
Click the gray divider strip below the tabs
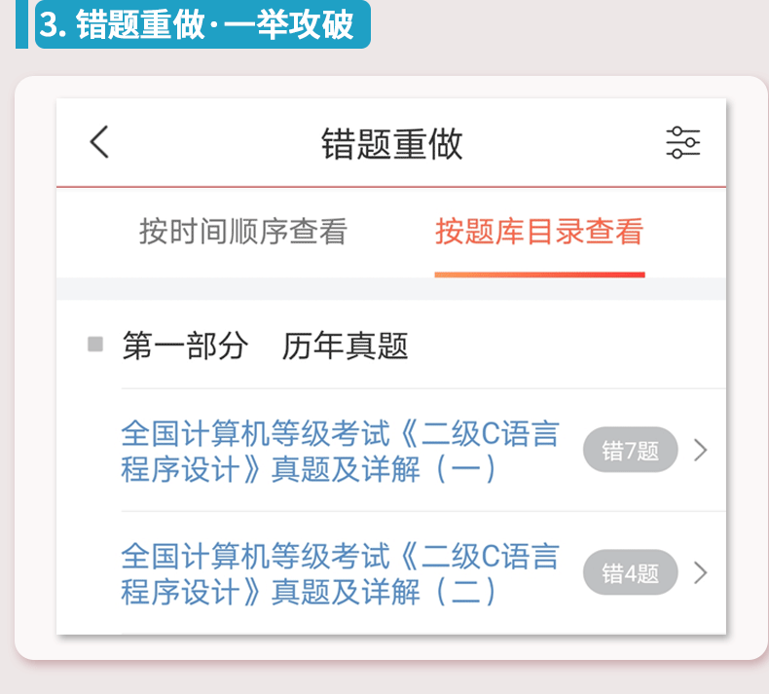391,289
